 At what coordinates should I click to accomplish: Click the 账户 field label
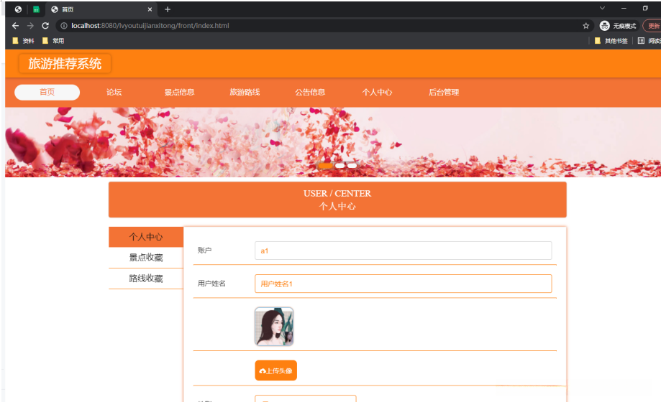pos(204,250)
